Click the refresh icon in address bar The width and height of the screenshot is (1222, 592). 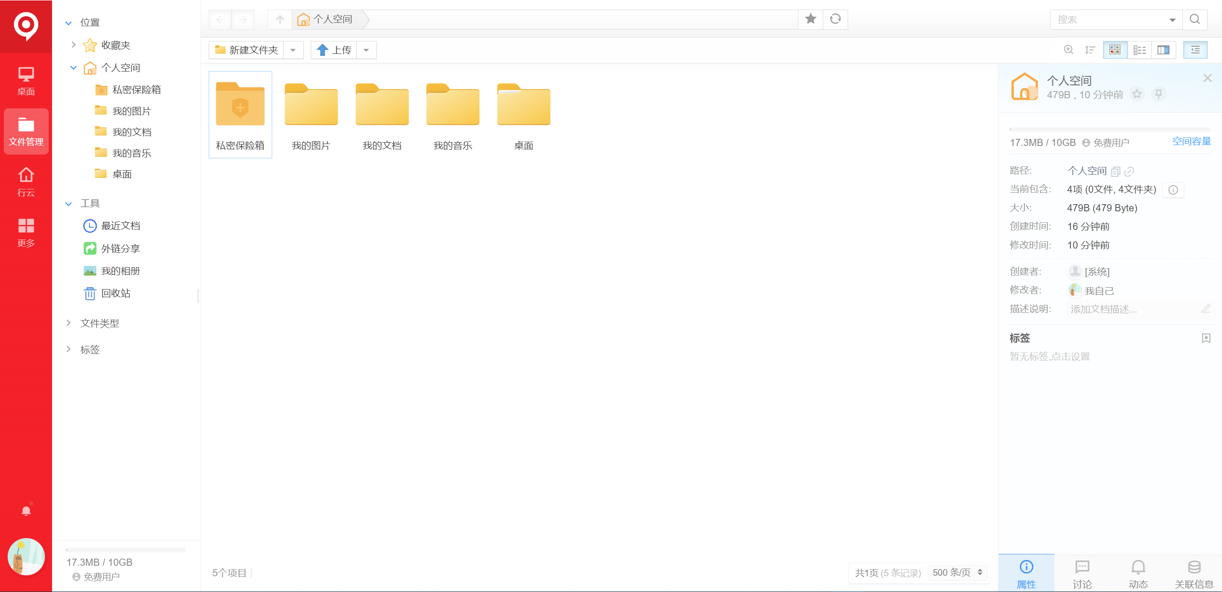tap(835, 19)
